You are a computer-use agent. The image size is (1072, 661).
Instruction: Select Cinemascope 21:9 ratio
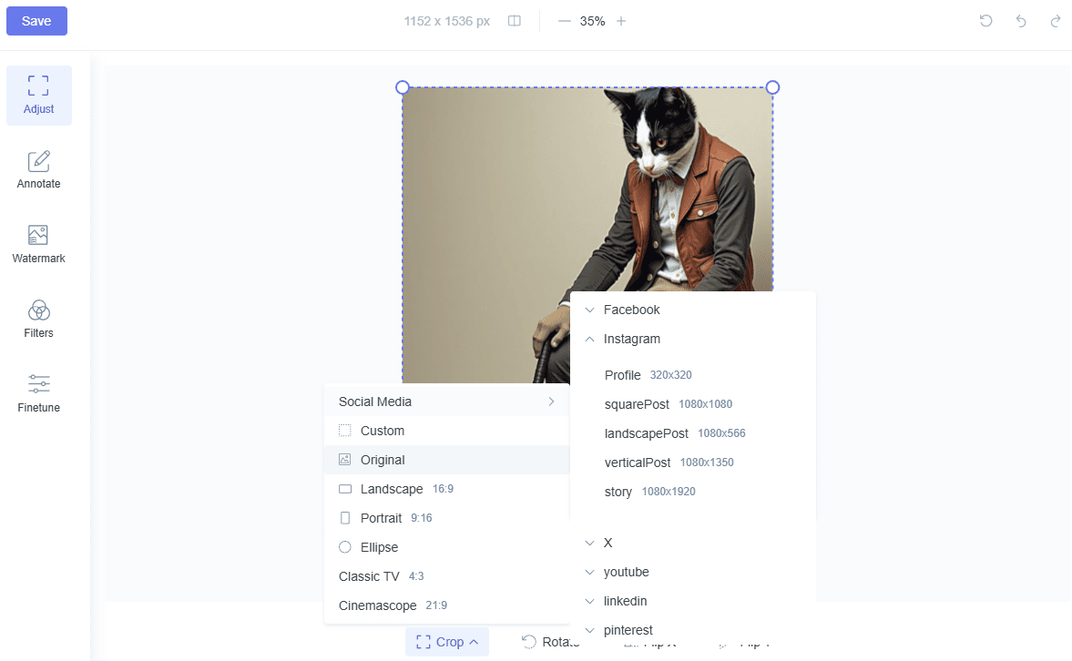coord(447,605)
